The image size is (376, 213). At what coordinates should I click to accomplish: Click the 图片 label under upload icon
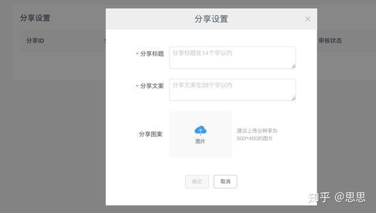pos(200,141)
